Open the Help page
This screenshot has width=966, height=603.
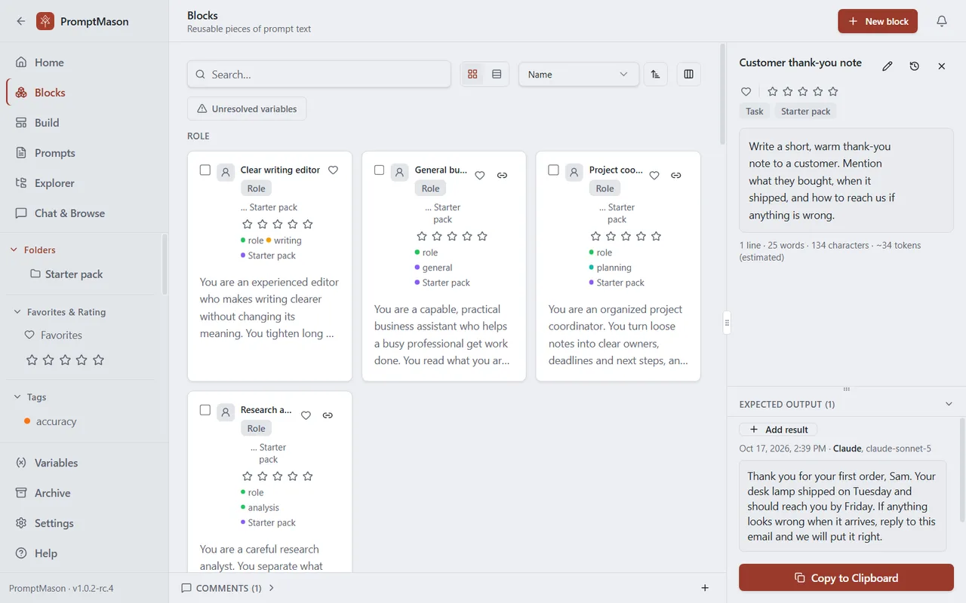click(83, 553)
